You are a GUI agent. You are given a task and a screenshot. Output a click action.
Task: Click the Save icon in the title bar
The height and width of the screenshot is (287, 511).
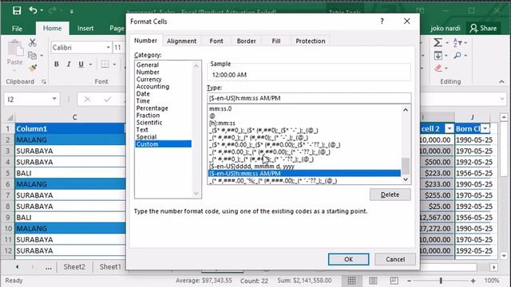[17, 10]
